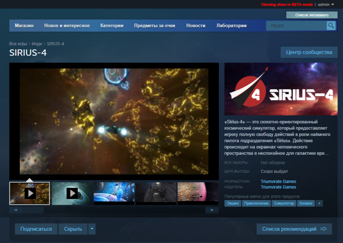The width and height of the screenshot is (343, 243).
Task: Click the поиск search field
Action: tap(297, 26)
